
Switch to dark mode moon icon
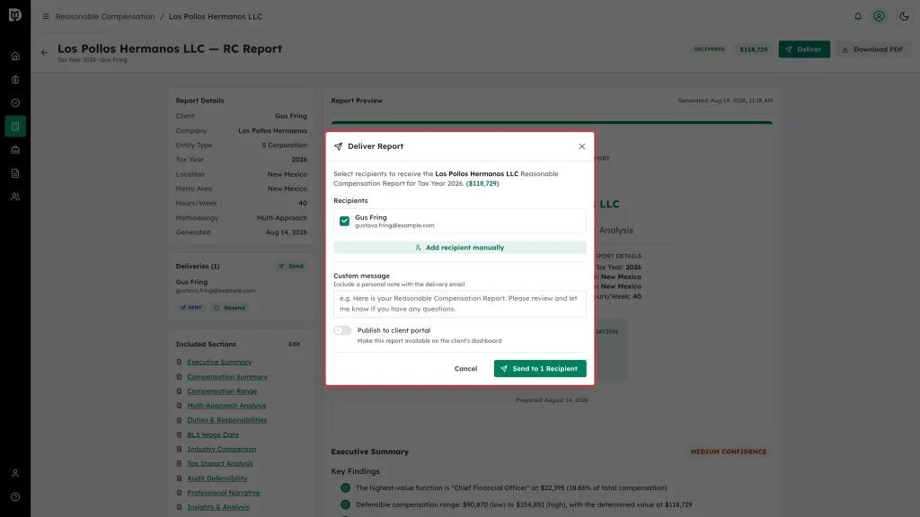[904, 16]
